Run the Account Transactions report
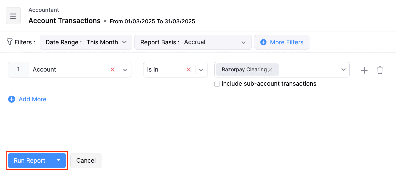Image resolution: width=396 pixels, height=177 pixels. click(29, 160)
